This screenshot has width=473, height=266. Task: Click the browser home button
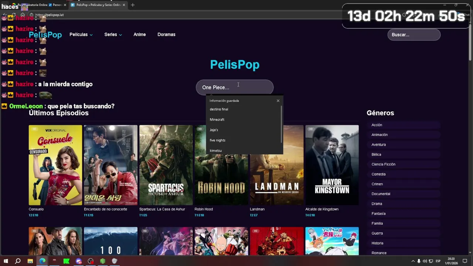coord(23,15)
